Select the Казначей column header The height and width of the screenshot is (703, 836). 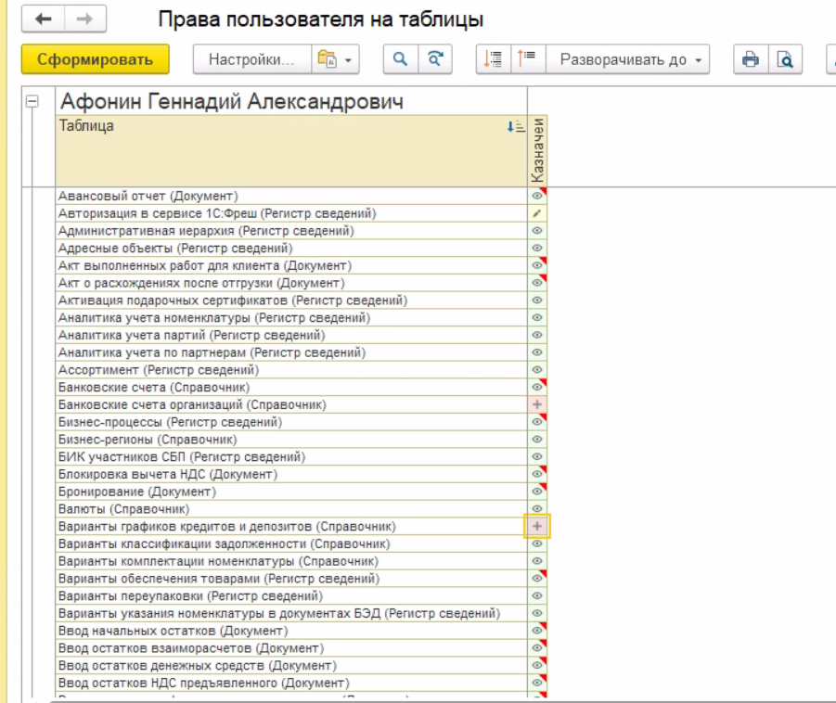[537, 148]
